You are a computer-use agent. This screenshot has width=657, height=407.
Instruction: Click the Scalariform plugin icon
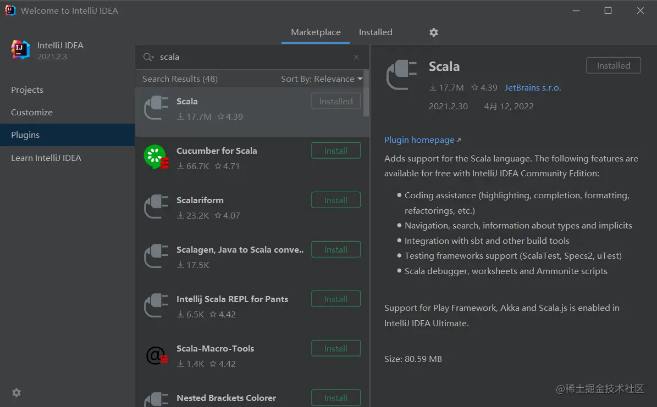tap(156, 207)
